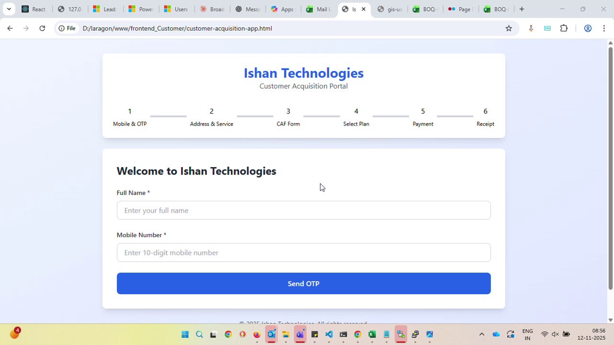
Task: Click the browser forward arrow
Action: click(x=26, y=28)
